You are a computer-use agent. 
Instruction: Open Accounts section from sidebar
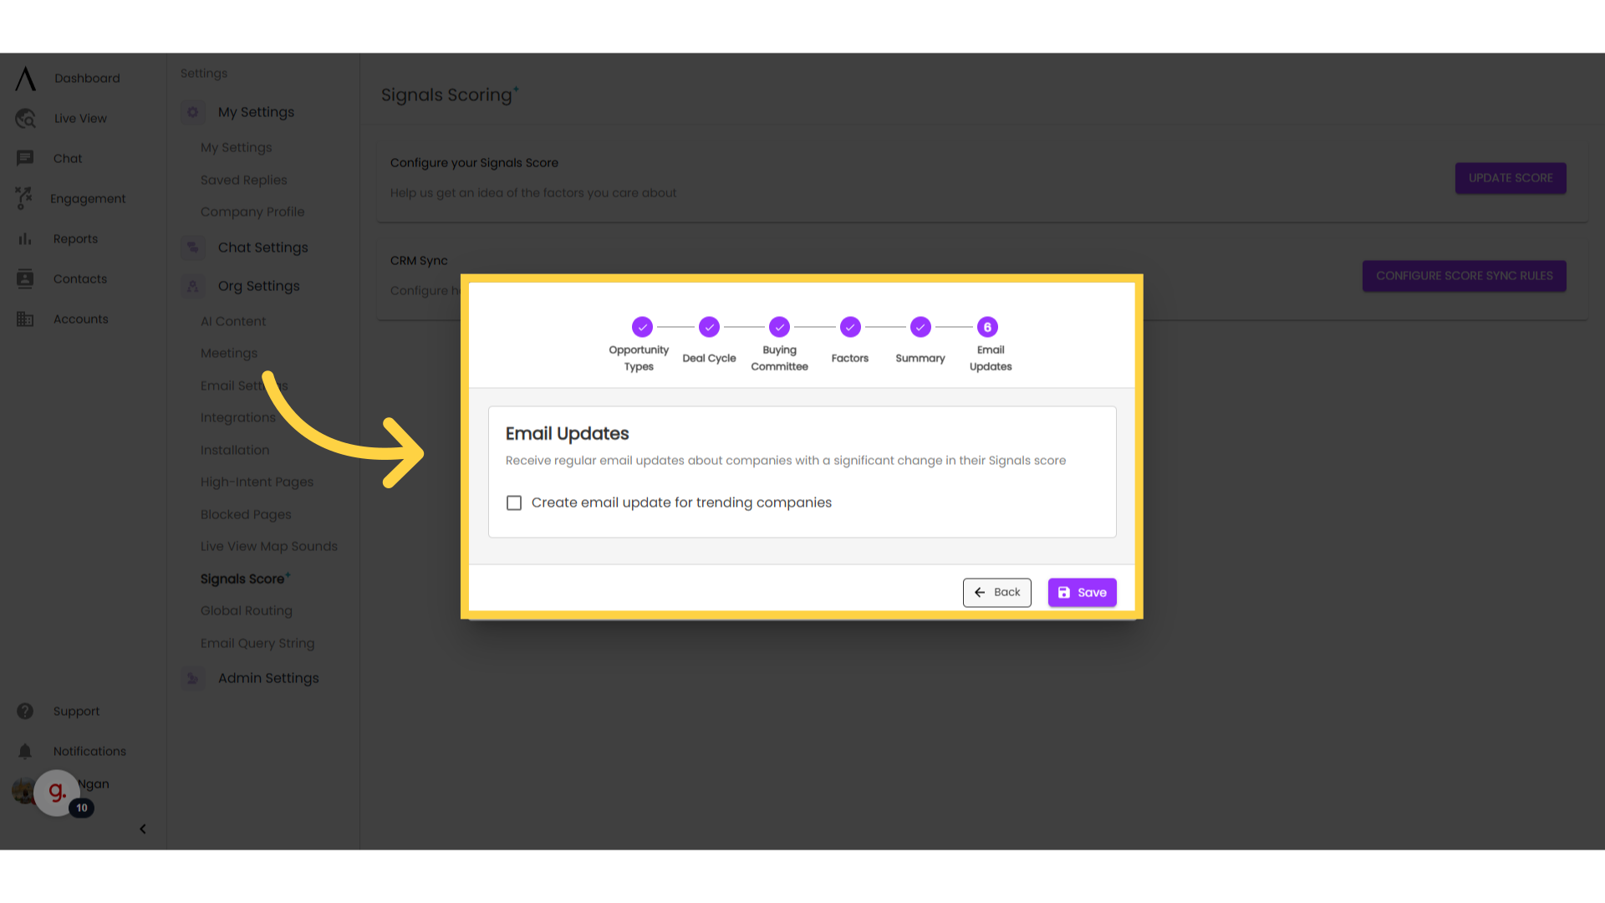tap(80, 319)
